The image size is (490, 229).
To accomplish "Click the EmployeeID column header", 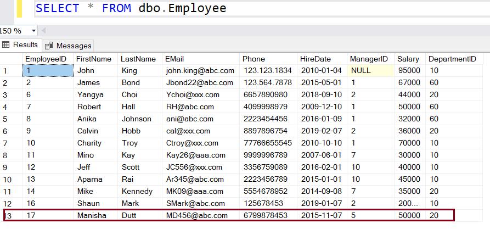I will point(46,59).
